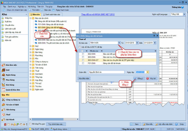Open the Đến date picker dropdown
The width and height of the screenshot is (188, 131).
155,43
